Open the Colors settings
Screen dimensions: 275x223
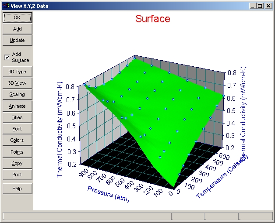pos(17,140)
